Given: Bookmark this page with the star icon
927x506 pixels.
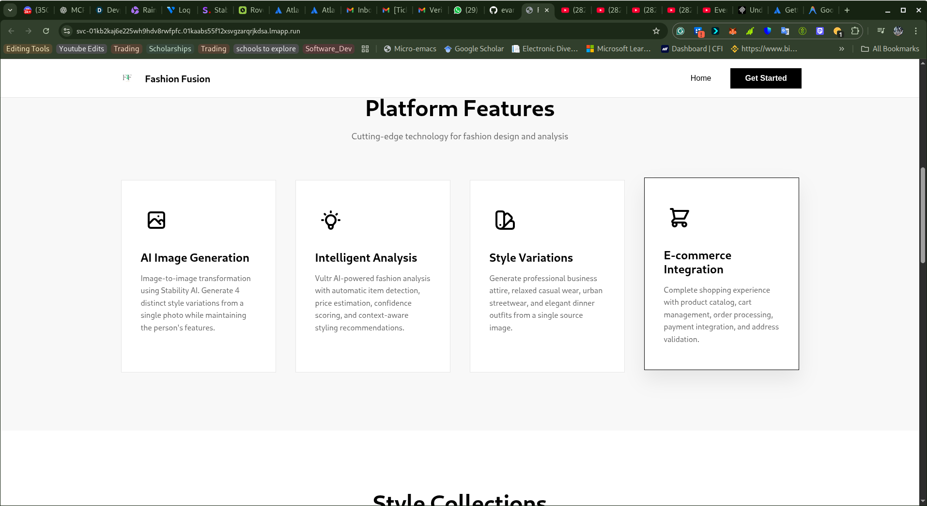Looking at the screenshot, I should (656, 31).
